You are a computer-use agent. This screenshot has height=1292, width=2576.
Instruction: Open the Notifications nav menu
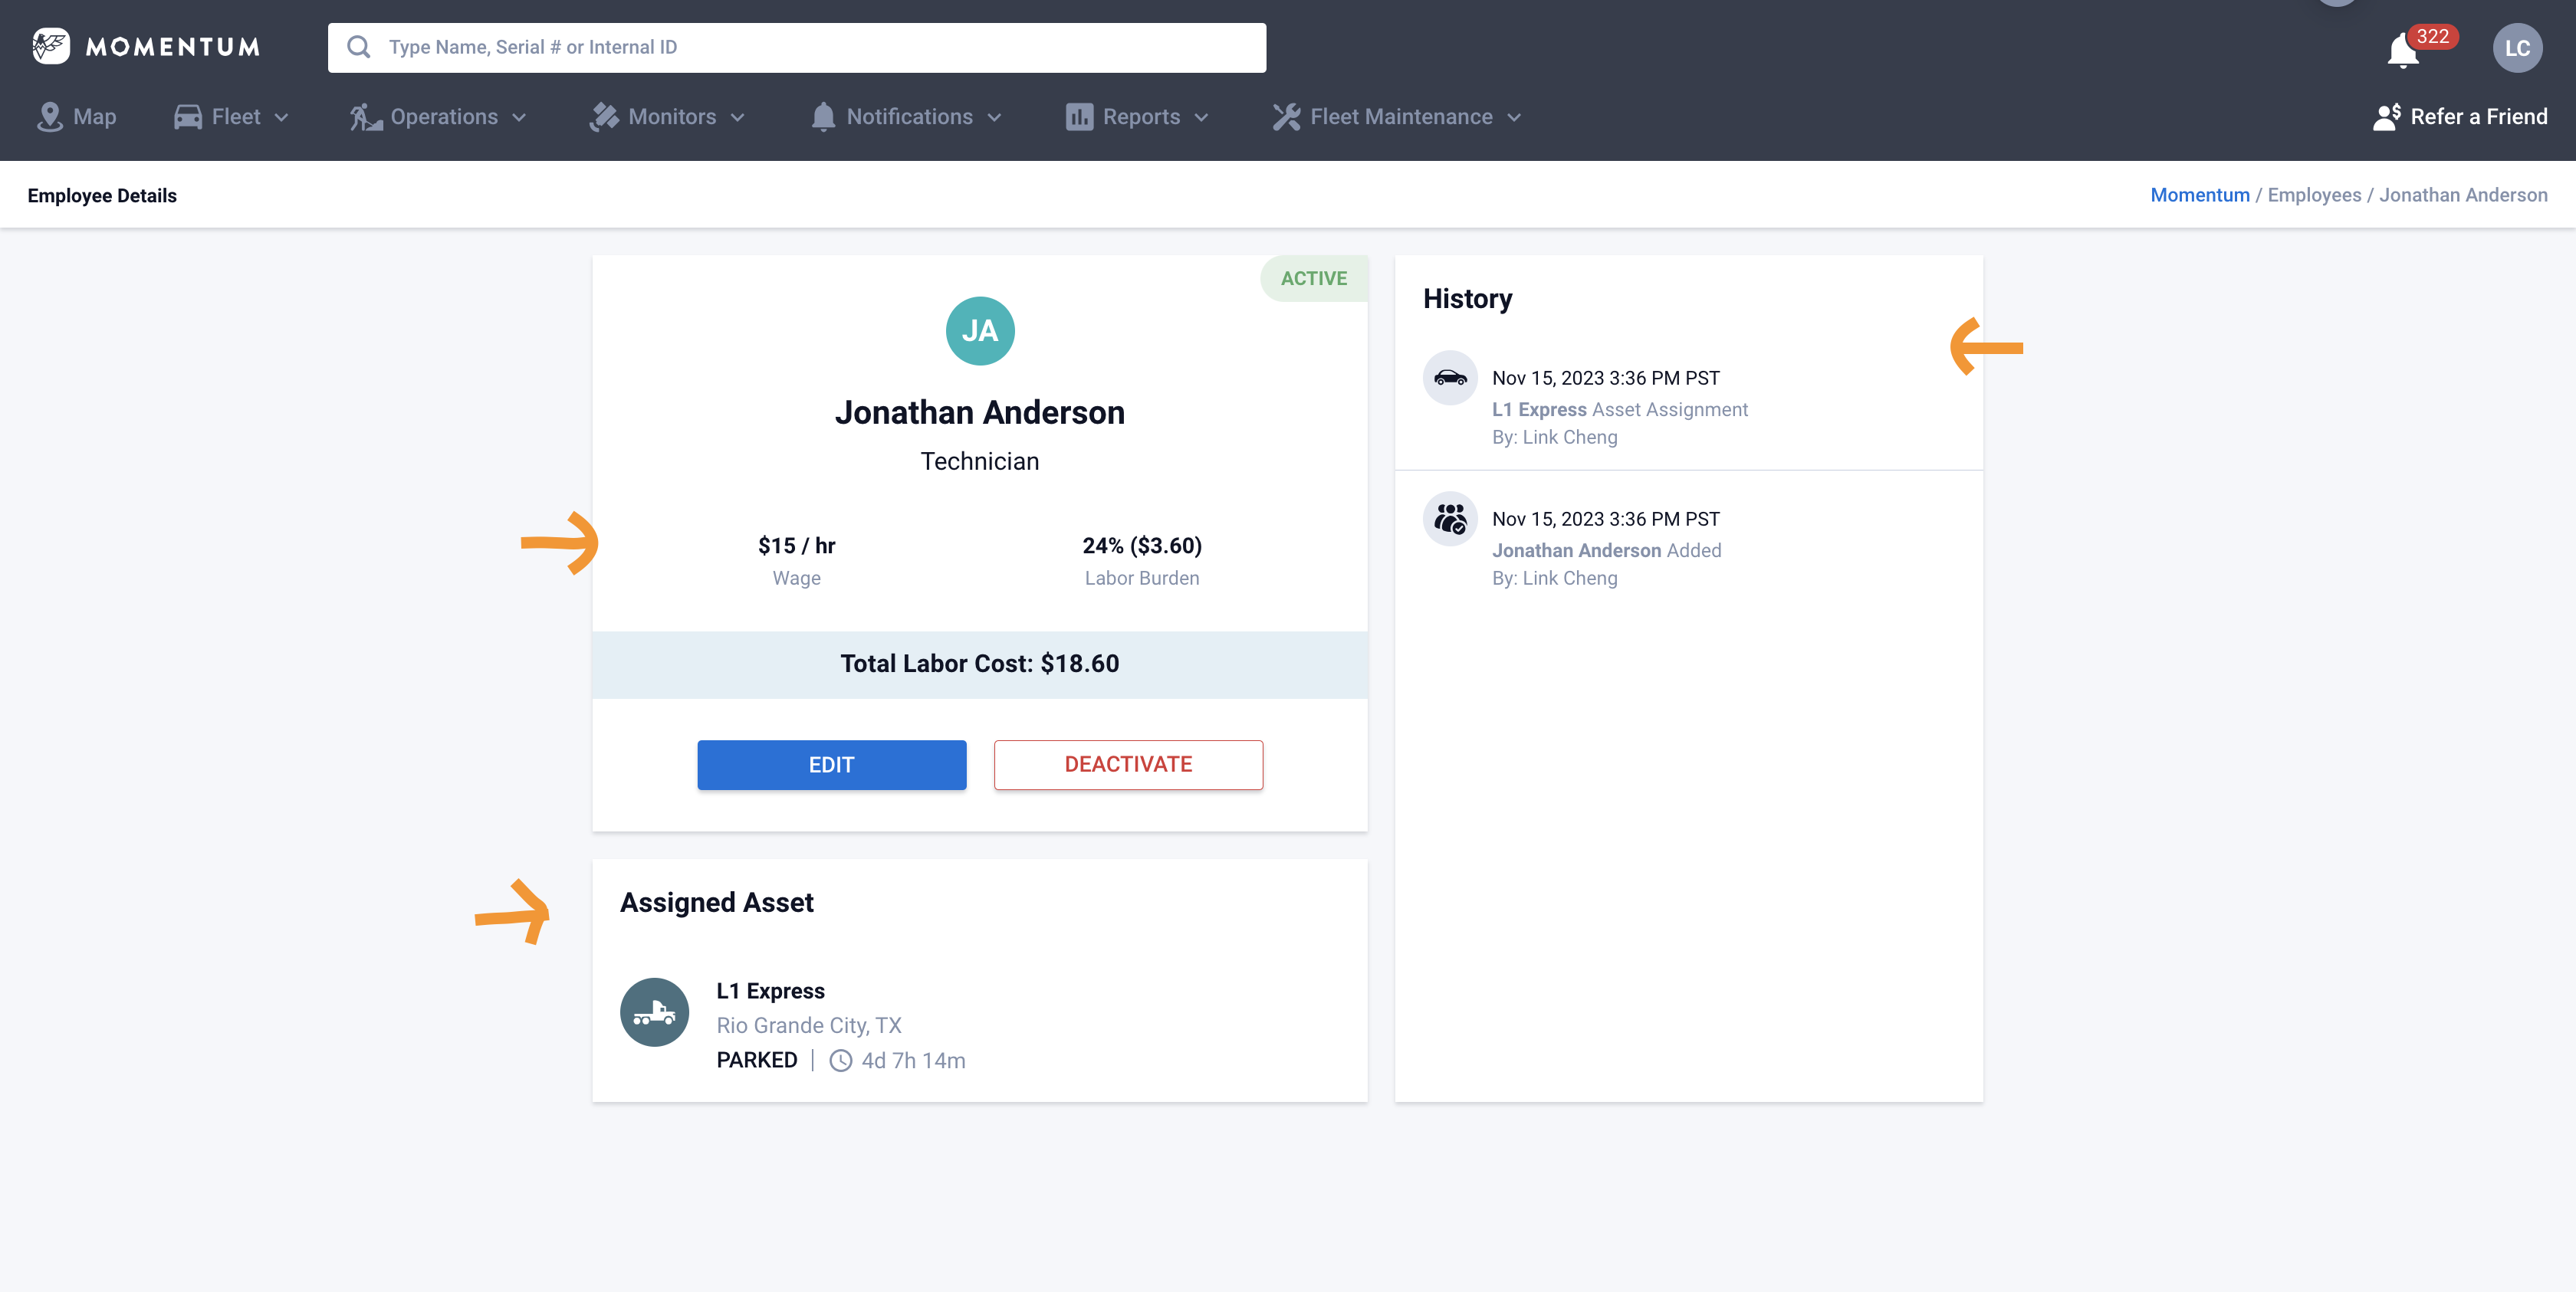click(905, 117)
